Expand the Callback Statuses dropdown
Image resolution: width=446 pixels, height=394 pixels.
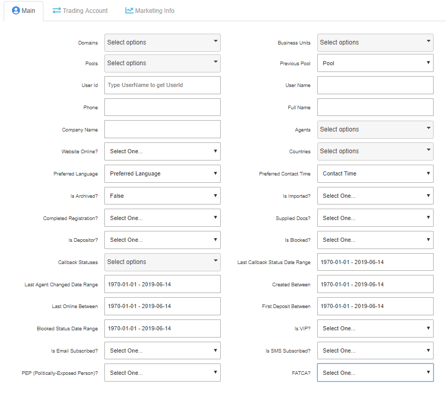coord(162,262)
